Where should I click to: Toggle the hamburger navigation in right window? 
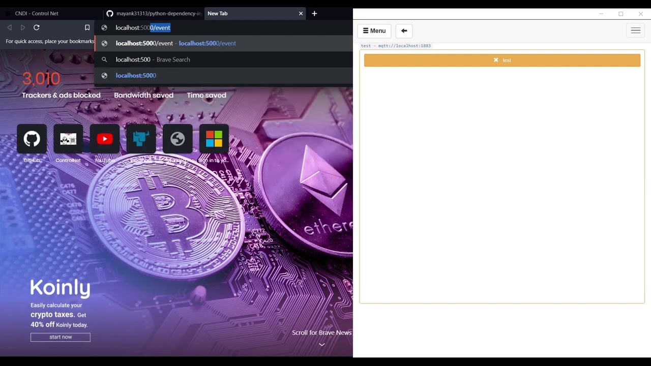(x=636, y=31)
